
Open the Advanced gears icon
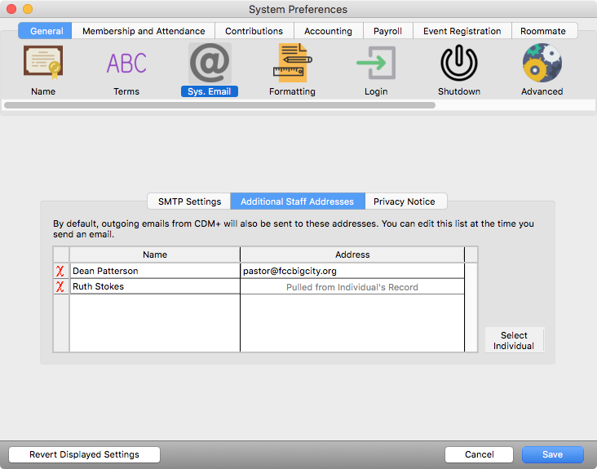point(542,64)
